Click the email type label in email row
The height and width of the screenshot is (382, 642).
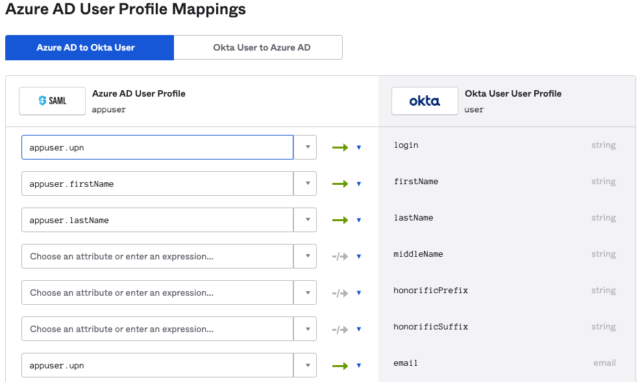click(x=605, y=363)
